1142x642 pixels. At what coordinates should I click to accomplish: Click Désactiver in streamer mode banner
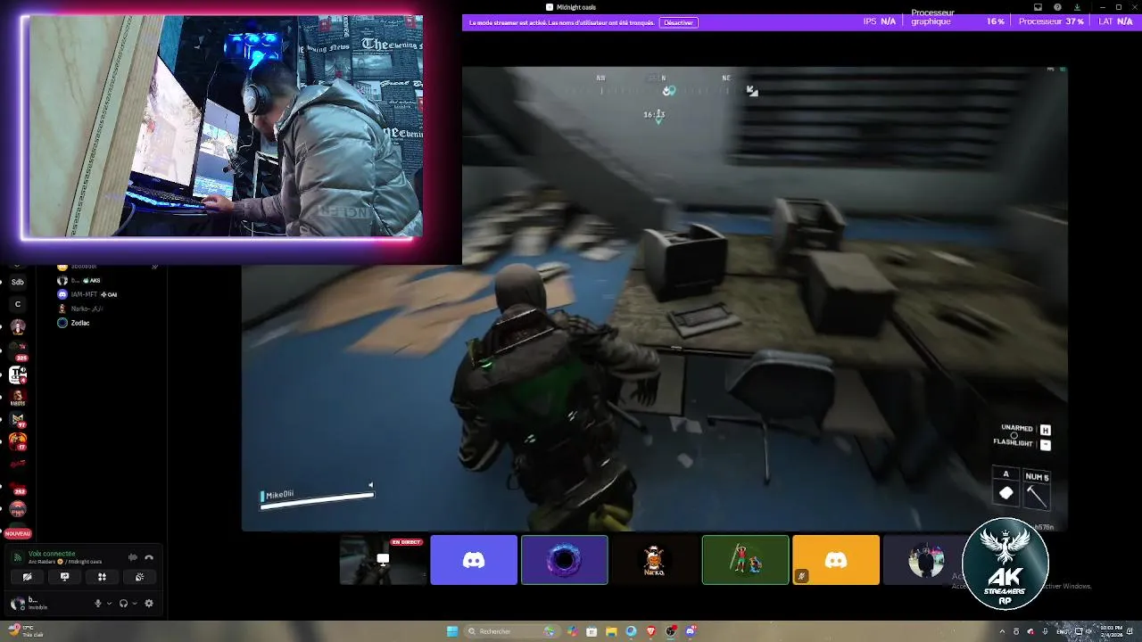point(678,22)
